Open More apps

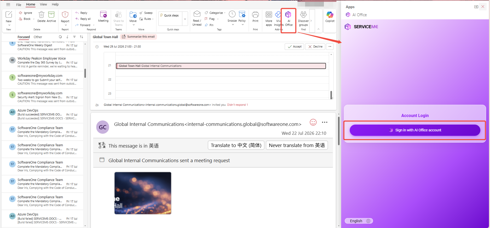click(269, 18)
